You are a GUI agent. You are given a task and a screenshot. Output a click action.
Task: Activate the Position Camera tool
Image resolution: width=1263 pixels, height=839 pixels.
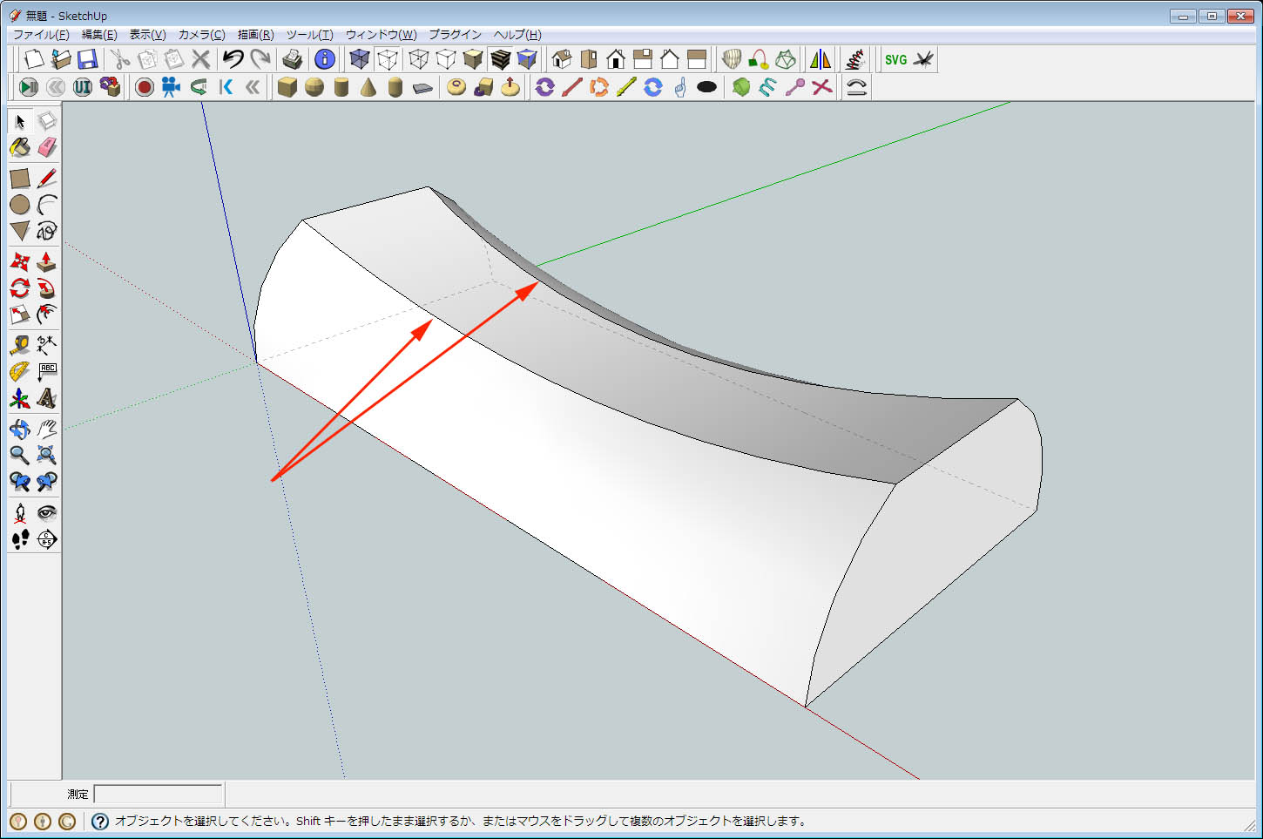click(20, 513)
